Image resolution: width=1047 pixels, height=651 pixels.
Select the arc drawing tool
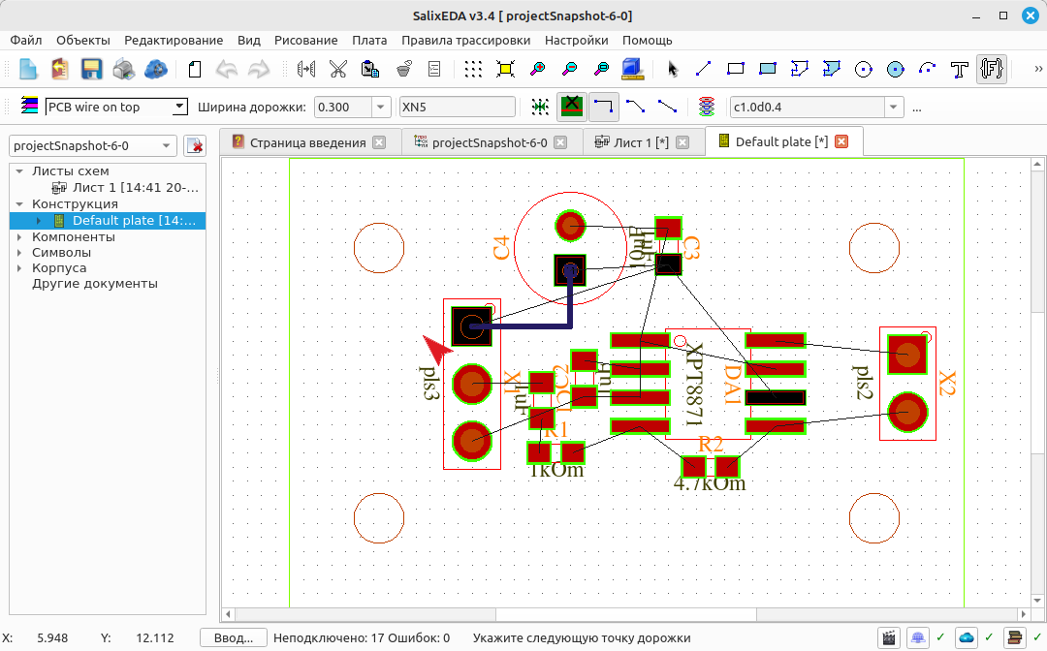(x=928, y=69)
